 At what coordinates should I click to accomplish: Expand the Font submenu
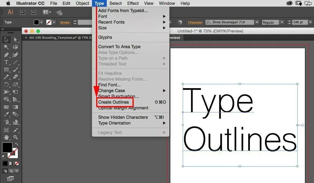pos(131,16)
